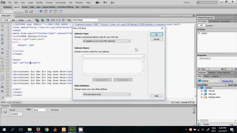Open the Multiscreen preview icon
This screenshot has width=237, height=133.
37,20
